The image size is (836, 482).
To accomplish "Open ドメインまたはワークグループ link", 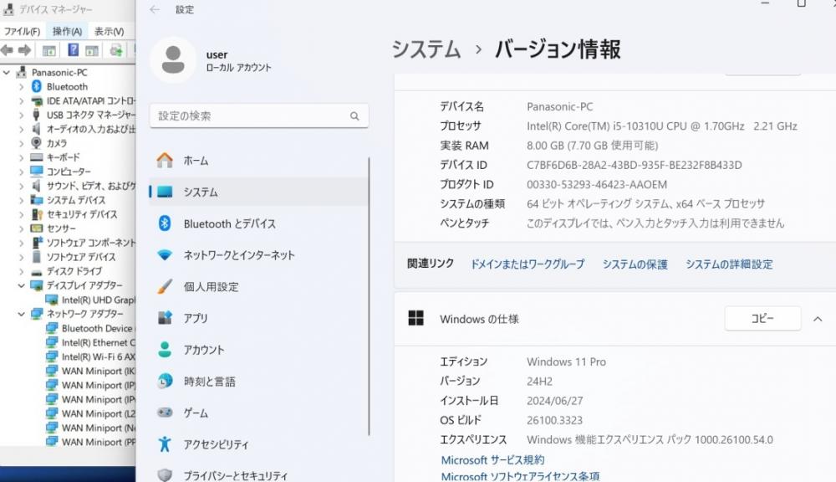I will [x=528, y=264].
